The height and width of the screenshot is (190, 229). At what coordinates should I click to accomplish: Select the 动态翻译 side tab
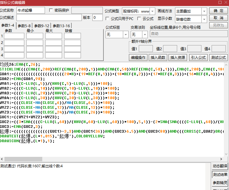click(x=220, y=166)
